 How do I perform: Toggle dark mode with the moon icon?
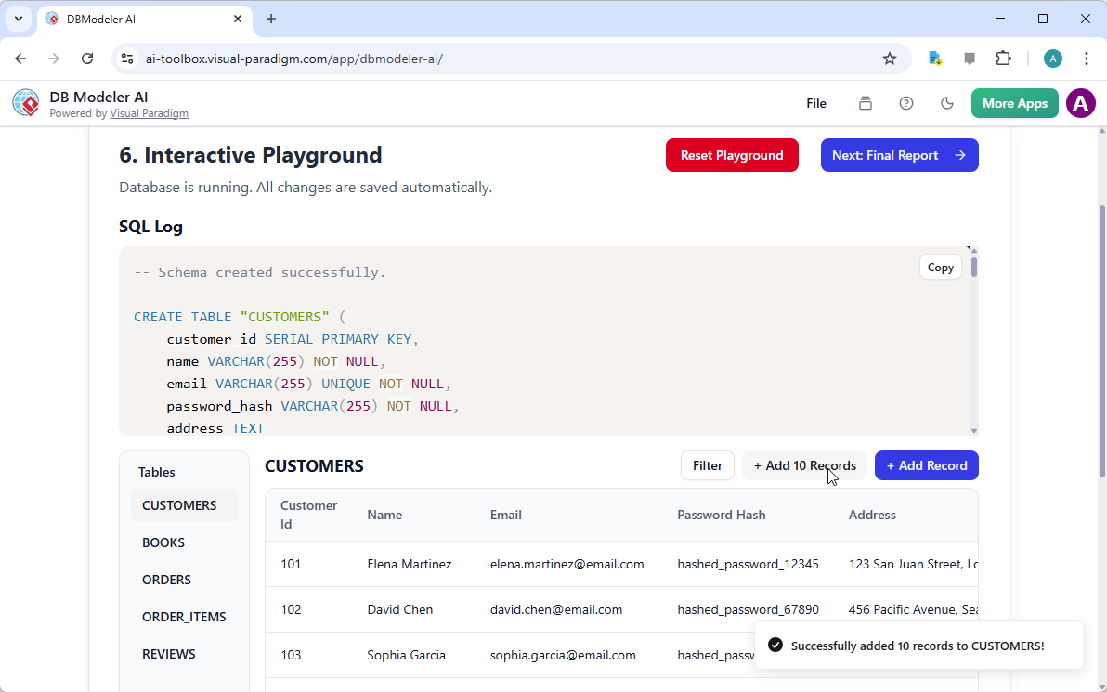click(x=947, y=103)
